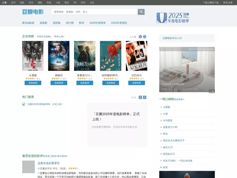Image resolution: width=237 pixels, height=178 pixels.
Task: Click 豆品 in the top bar
Action: (x=92, y=3)
